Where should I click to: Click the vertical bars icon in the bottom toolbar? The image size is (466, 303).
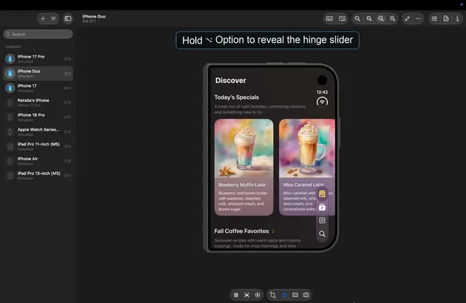[236, 295]
